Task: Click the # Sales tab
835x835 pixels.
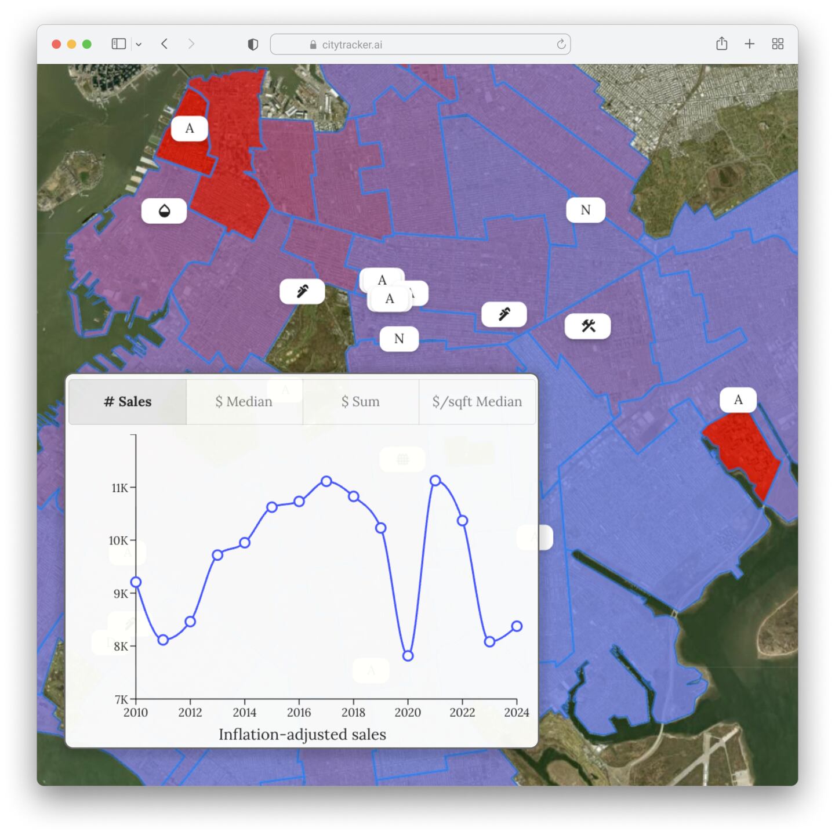Action: (126, 401)
